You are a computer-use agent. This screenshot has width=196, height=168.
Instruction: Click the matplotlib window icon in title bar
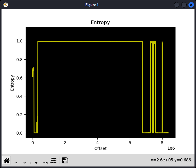point(6,5)
